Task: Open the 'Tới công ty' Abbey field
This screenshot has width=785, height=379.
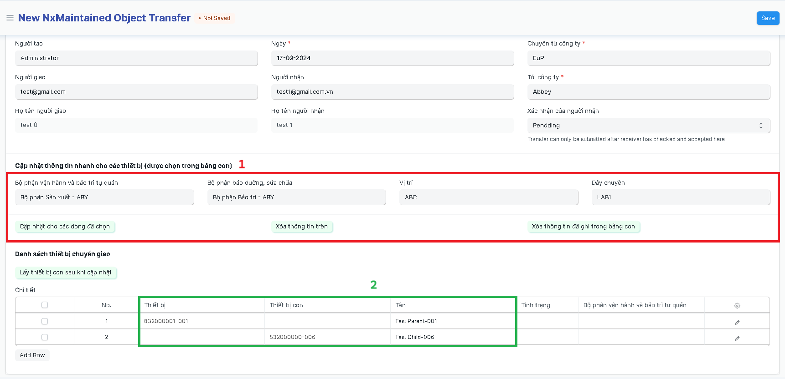Action: point(648,92)
